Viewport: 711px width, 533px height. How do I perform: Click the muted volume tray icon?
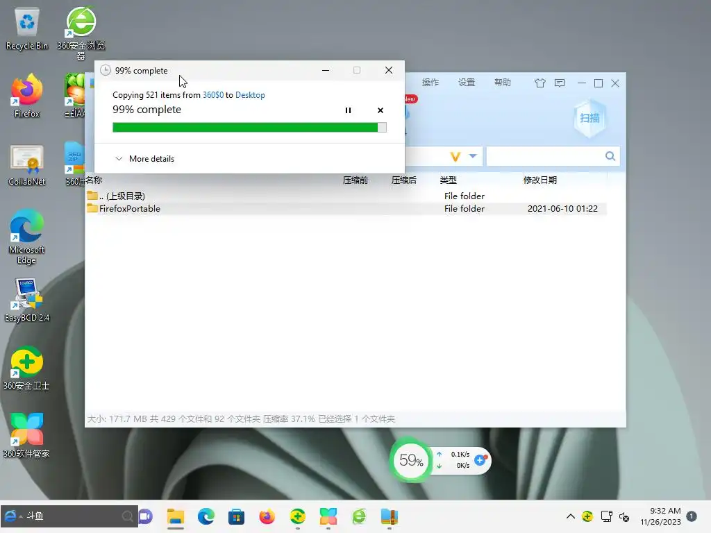pyautogui.click(x=624, y=516)
